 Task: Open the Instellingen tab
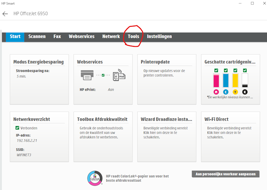[159, 37]
